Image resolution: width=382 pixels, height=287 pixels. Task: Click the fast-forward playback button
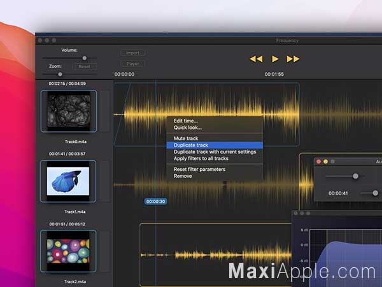click(293, 59)
